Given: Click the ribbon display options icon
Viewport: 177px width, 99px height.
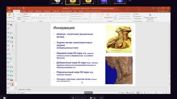Looking at the screenshot, I should [153, 8].
